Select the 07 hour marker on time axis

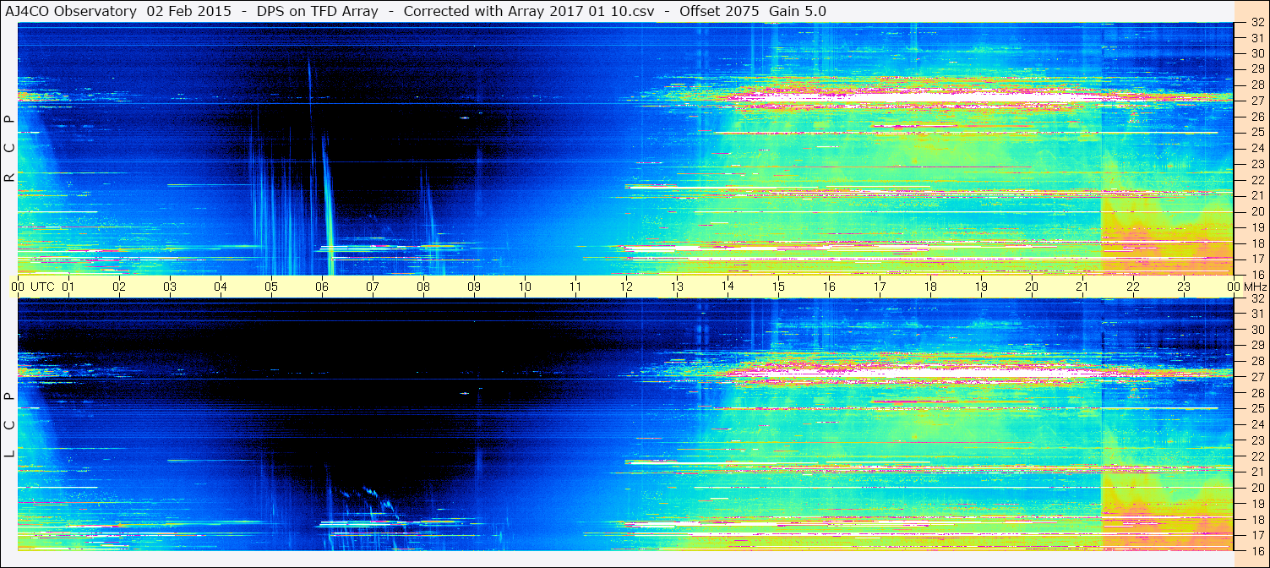pyautogui.click(x=373, y=287)
